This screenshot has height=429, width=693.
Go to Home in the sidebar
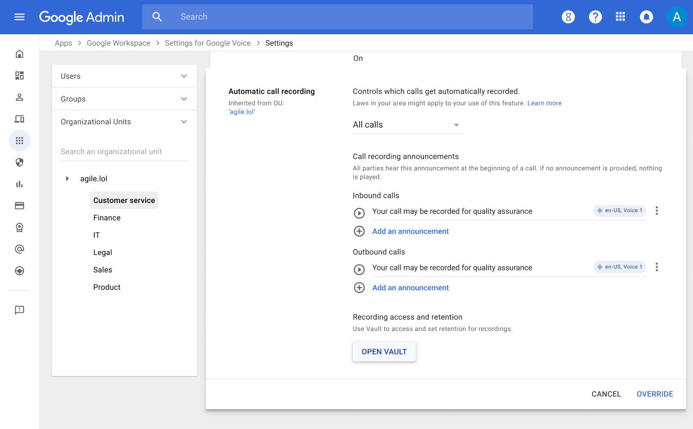click(x=19, y=54)
